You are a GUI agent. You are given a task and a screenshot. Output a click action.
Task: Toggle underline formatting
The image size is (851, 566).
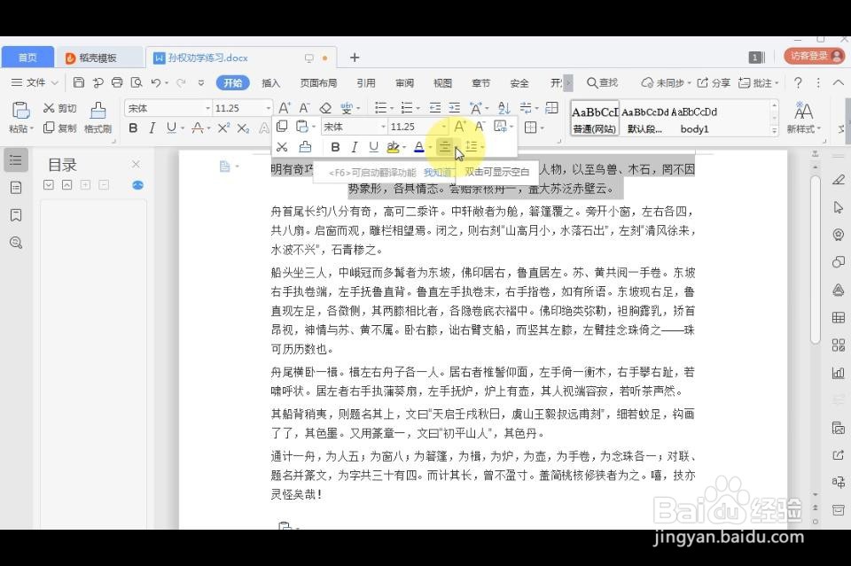(372, 146)
